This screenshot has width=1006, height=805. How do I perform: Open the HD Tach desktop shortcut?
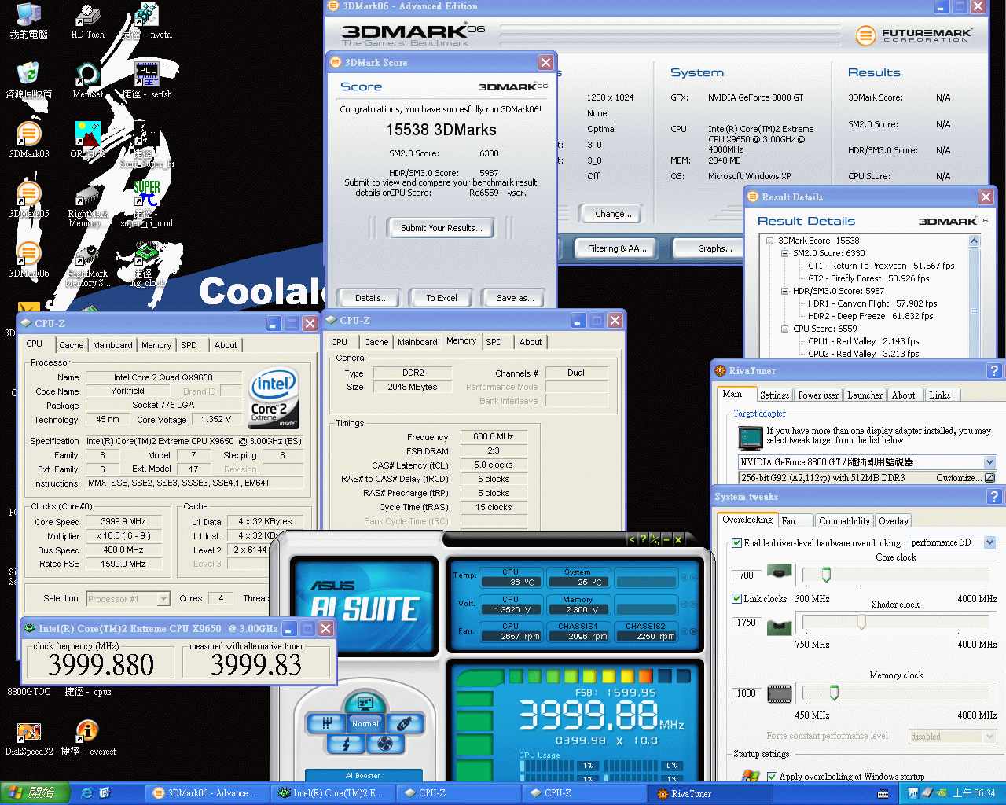coord(87,20)
